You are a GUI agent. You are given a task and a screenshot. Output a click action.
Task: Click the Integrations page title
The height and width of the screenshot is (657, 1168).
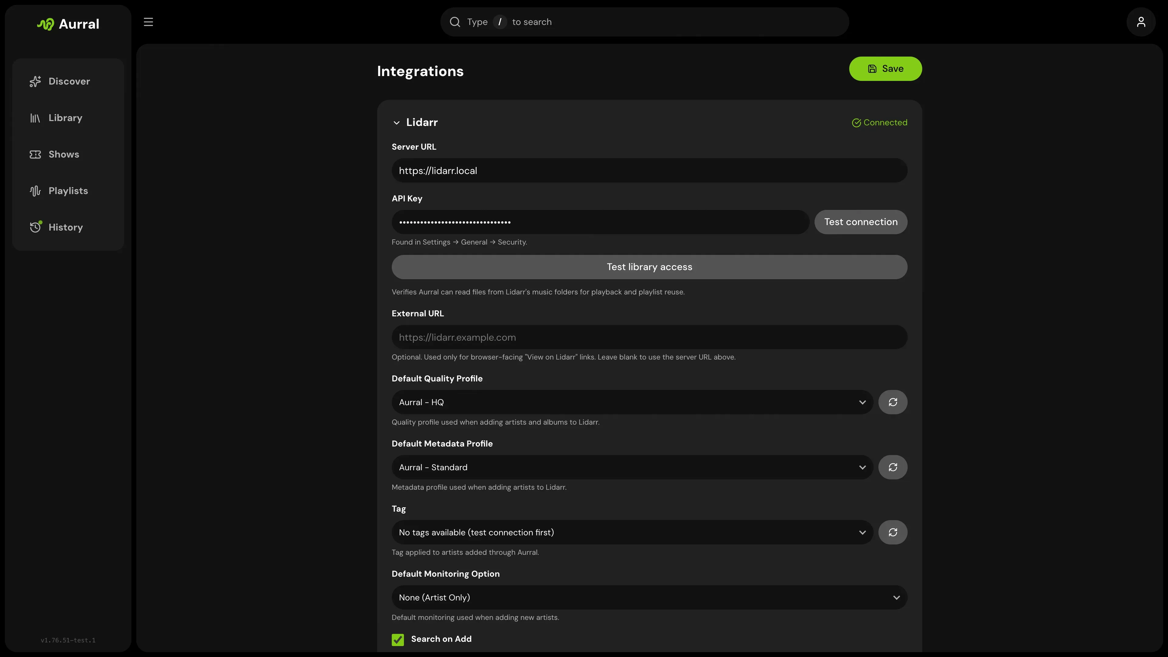(420, 71)
